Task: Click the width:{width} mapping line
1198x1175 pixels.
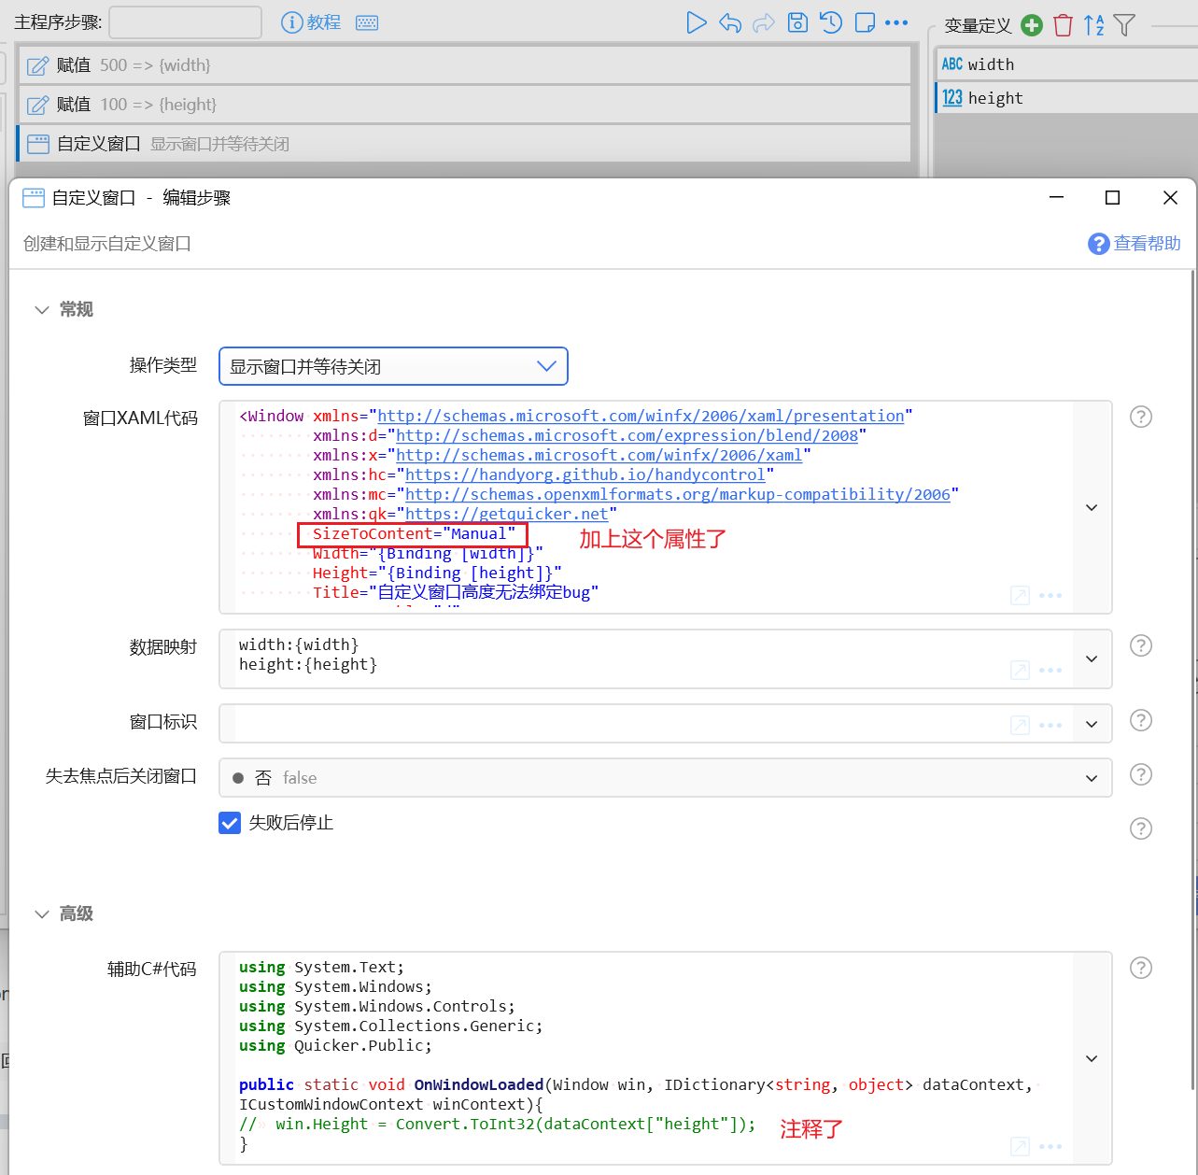Action: coord(299,644)
